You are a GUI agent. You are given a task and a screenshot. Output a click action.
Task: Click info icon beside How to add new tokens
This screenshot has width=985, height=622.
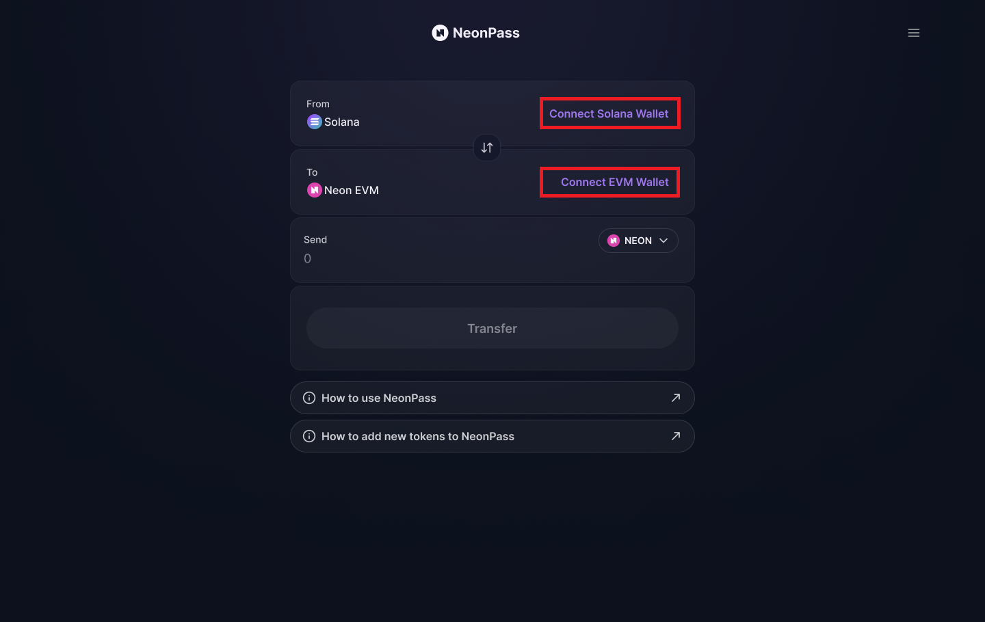pyautogui.click(x=309, y=436)
